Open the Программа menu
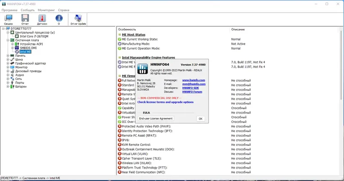344x181 pixels. coord(9,10)
